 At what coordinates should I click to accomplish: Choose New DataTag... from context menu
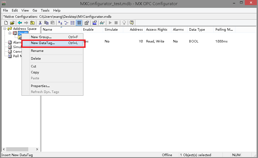(52, 43)
